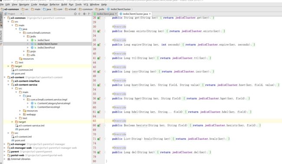Switch to the JedisClientCluster.java tab

point(135,14)
